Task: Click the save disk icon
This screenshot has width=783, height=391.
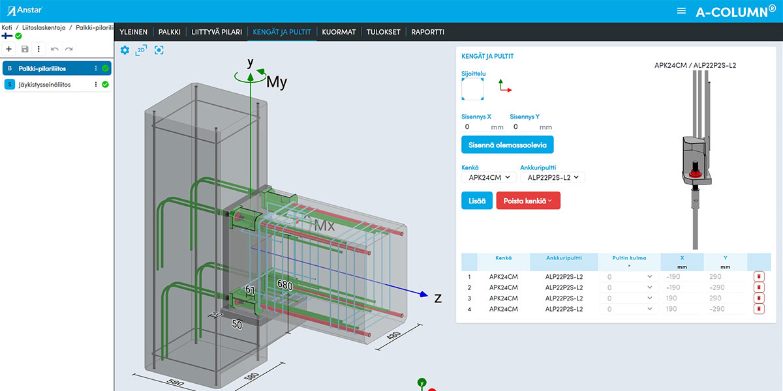Action: [x=25, y=49]
